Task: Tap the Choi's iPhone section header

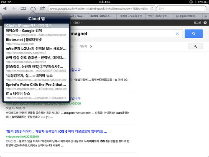Action: (x=36, y=26)
